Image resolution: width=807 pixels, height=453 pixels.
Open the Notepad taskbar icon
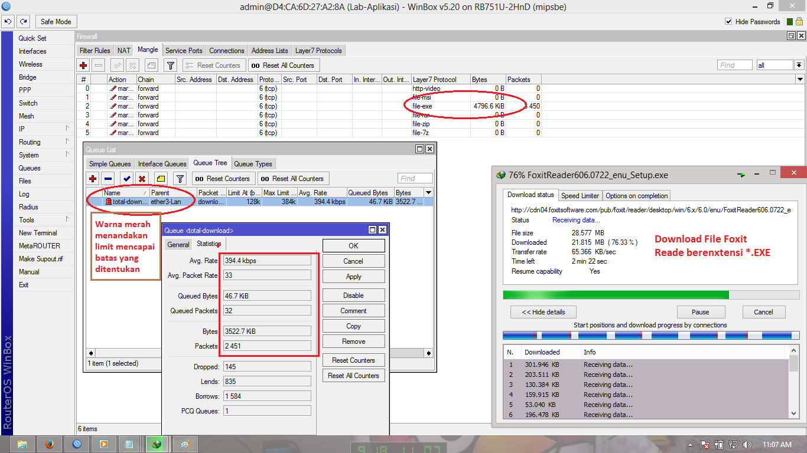click(x=130, y=444)
